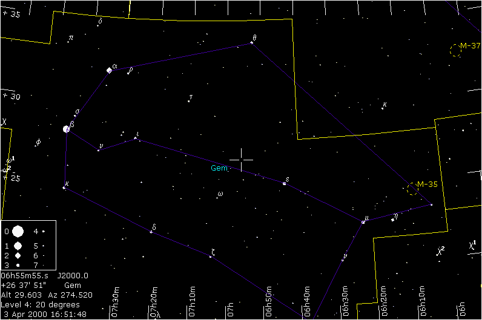482x320 pixels.
Task: Select the M-35 cluster dashed circle
Action: pyautogui.click(x=413, y=189)
